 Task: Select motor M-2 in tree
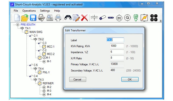[49, 87]
